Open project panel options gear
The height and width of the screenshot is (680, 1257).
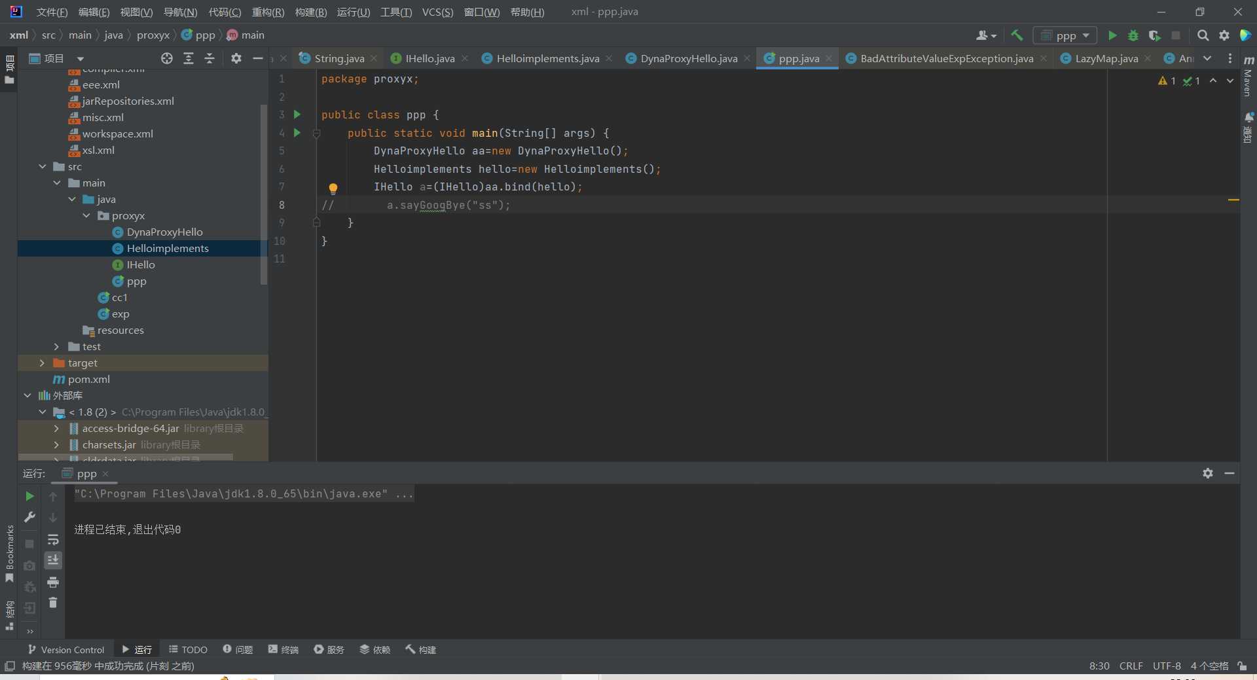point(236,58)
